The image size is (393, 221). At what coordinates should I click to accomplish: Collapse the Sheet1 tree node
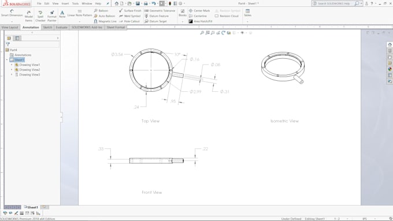click(x=7, y=60)
